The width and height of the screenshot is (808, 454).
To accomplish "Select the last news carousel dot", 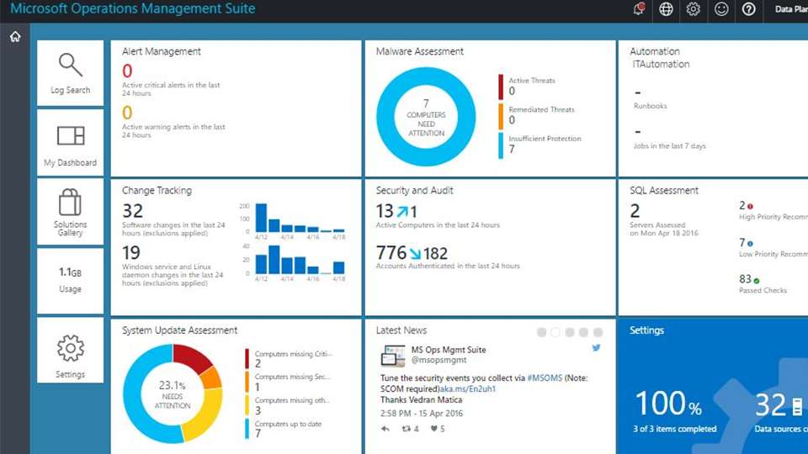I will (598, 332).
